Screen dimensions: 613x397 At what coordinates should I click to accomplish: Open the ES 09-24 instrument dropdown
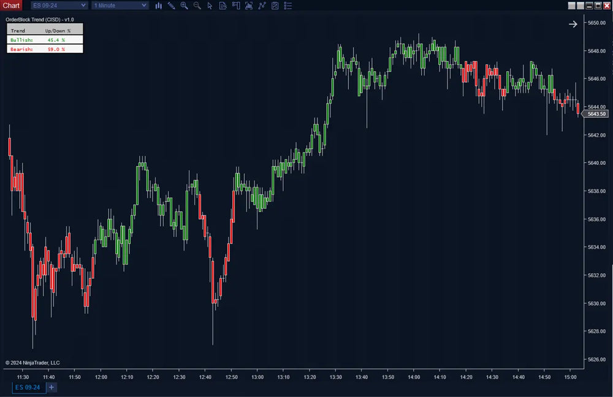pyautogui.click(x=58, y=5)
